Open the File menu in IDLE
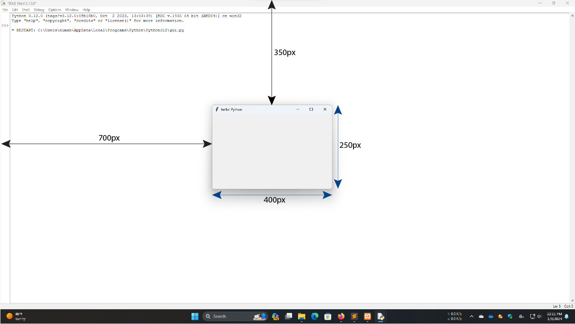Screen dimensions: 575x324 (x=5, y=10)
